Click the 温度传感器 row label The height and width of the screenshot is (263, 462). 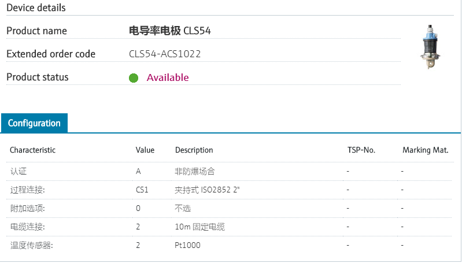pos(31,245)
